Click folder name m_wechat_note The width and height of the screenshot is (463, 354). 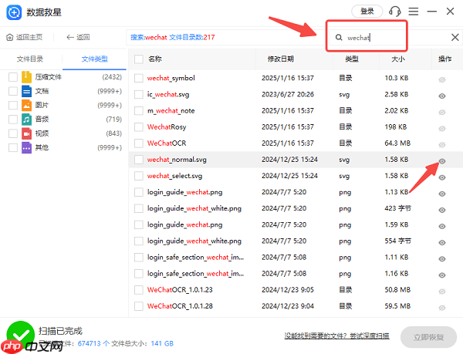click(x=171, y=110)
